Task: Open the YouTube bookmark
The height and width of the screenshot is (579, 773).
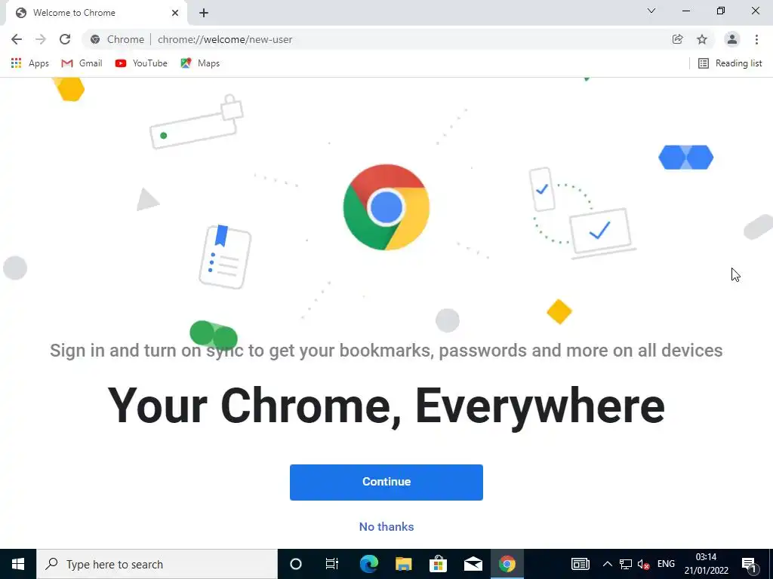Action: (141, 63)
